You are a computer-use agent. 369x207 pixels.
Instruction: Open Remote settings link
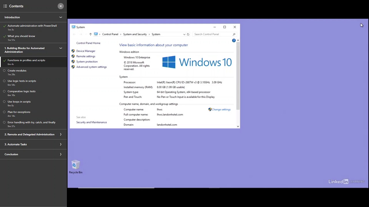coord(86,56)
